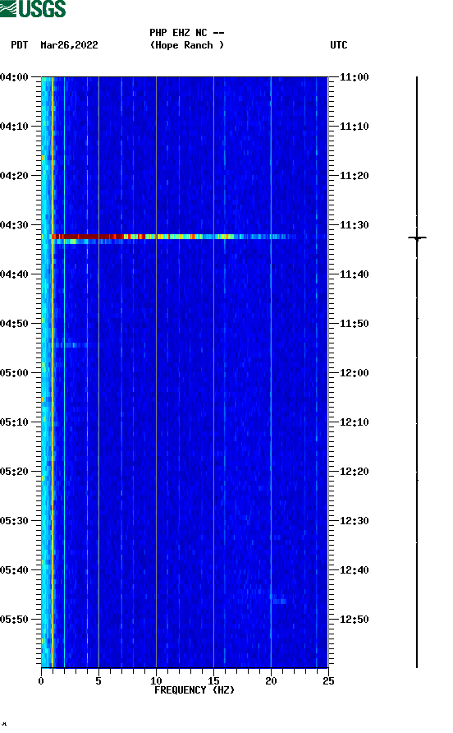Click the '12:40' UTC time label
The width and height of the screenshot is (453, 733).
click(x=355, y=570)
